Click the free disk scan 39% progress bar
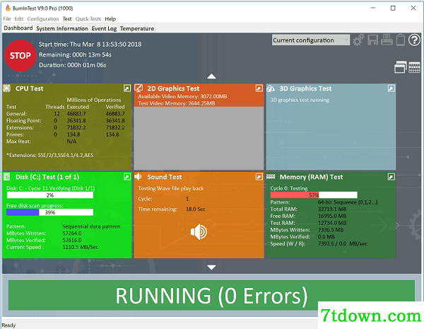 click(50, 212)
